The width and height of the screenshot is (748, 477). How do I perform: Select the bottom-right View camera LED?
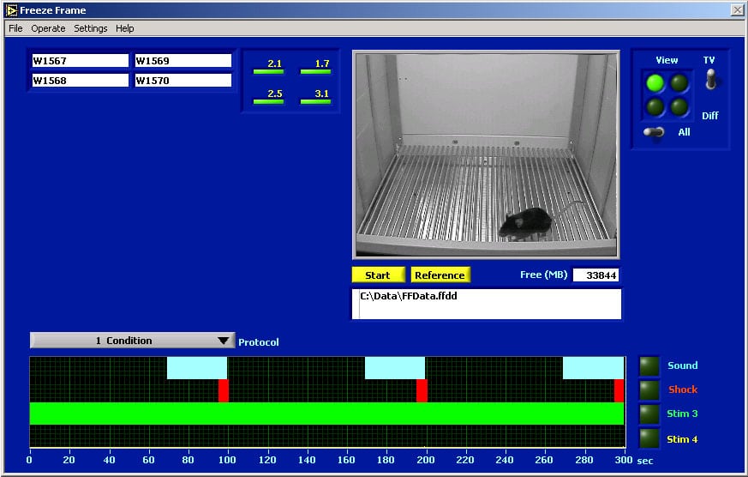(x=679, y=107)
